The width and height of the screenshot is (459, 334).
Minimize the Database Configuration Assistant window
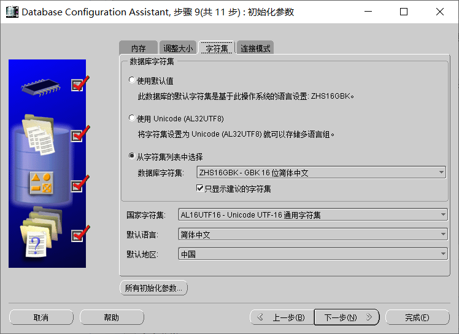tap(368, 12)
